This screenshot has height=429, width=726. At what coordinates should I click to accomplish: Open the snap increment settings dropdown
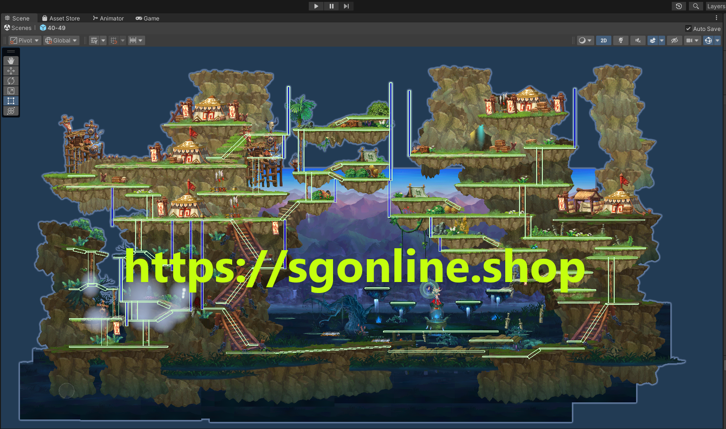(136, 40)
